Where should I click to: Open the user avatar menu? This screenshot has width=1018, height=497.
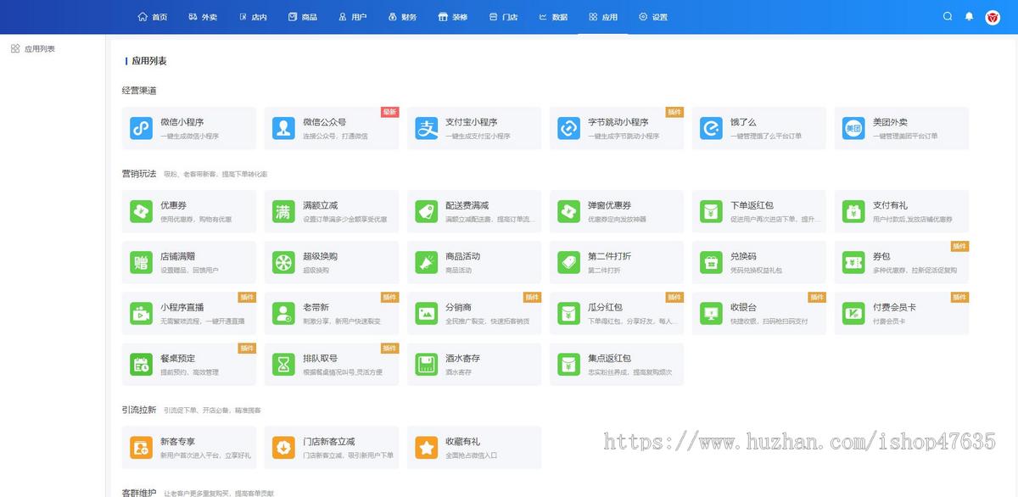click(x=993, y=17)
